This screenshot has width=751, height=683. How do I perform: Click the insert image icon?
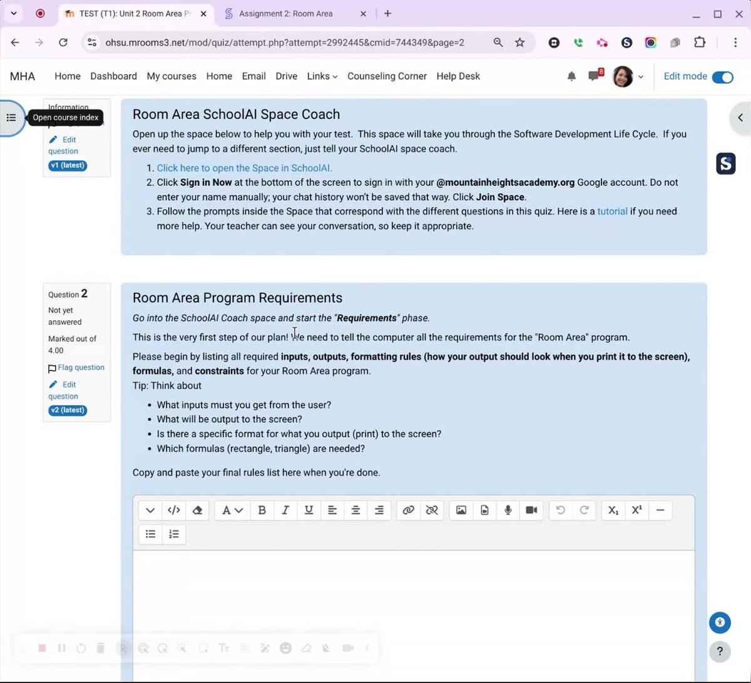(461, 510)
